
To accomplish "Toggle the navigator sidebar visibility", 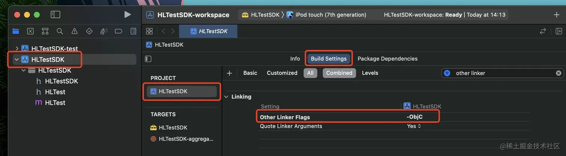I will [55, 15].
